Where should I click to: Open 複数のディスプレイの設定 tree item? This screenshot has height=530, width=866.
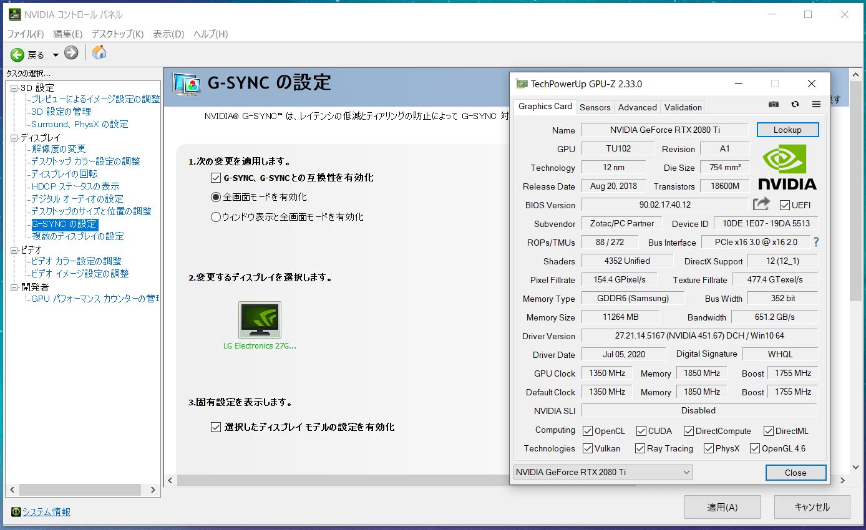[x=78, y=236]
